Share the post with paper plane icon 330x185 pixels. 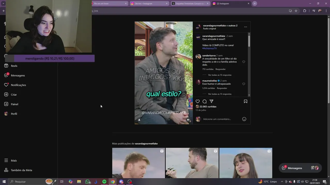[x=211, y=101]
